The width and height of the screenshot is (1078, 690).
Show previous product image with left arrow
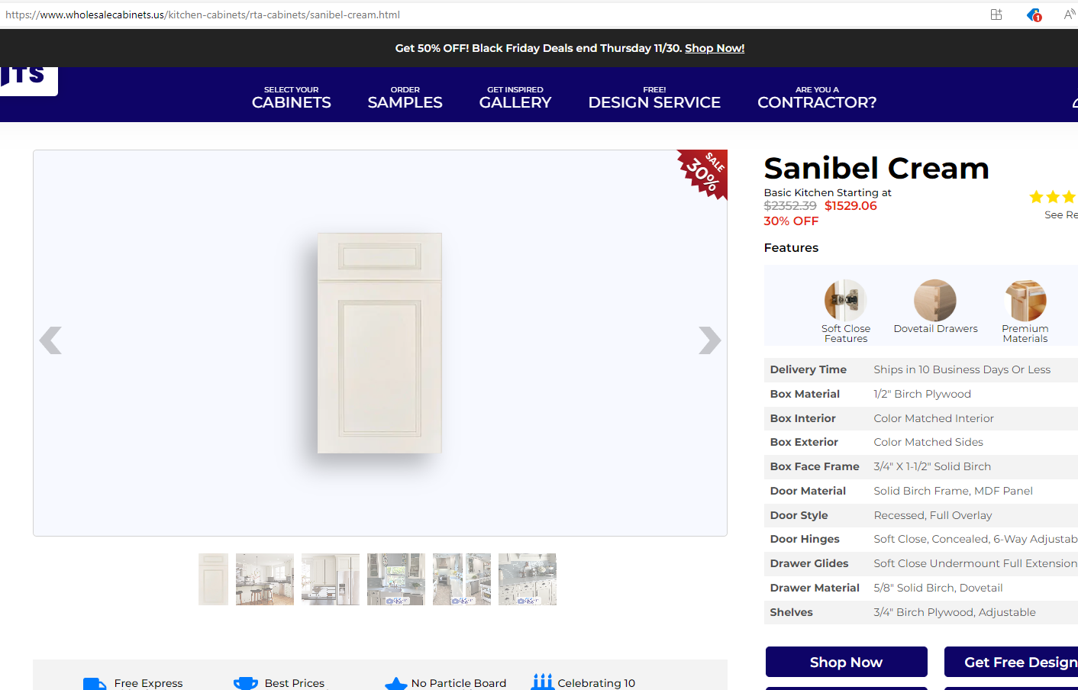50,340
